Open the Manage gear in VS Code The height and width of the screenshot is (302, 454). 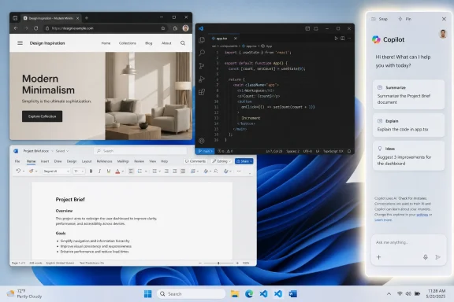202,141
